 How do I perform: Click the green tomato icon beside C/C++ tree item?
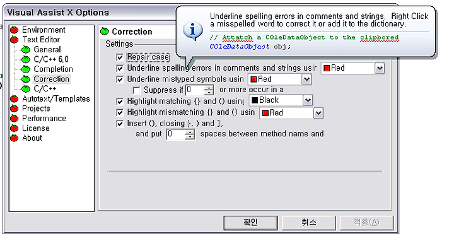[26, 89]
